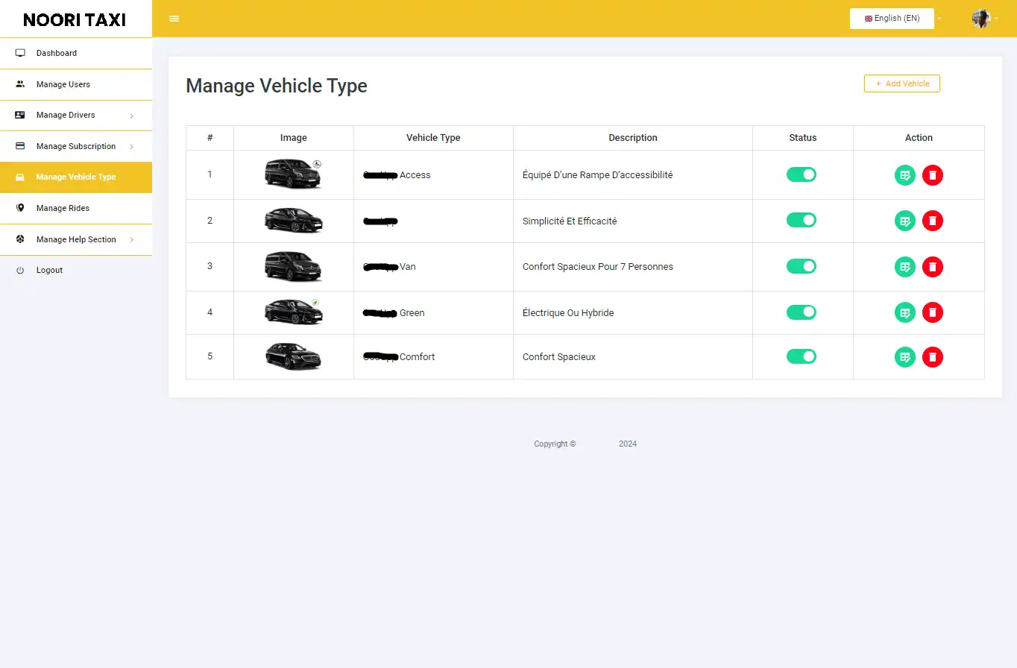Click the edit icon for Access vehicle type
The width and height of the screenshot is (1017, 668).
point(904,174)
